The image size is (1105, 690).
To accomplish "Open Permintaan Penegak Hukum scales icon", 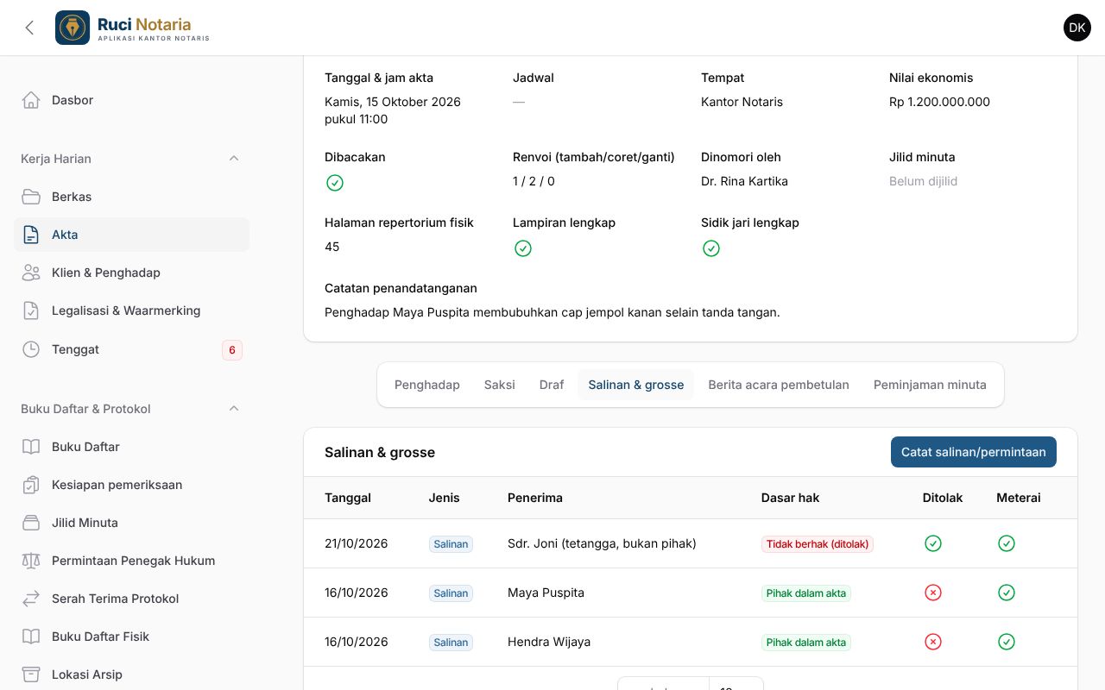I will coord(31,561).
